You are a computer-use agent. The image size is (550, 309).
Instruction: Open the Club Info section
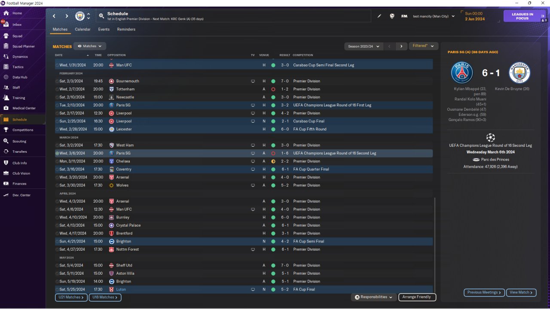(20, 163)
